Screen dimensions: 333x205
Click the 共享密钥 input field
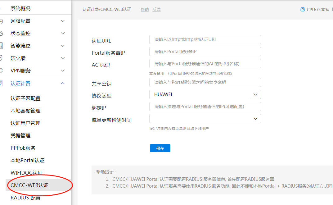tap(205, 82)
